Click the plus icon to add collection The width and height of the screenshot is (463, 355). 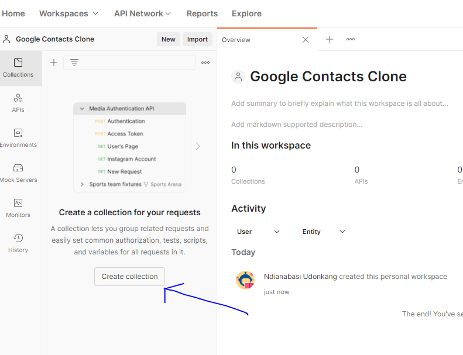pos(54,63)
